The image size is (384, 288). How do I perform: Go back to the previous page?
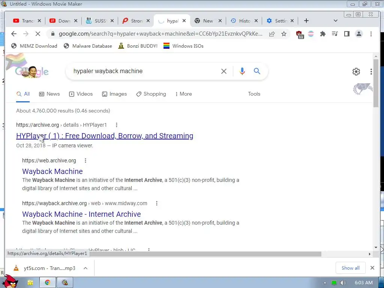14,34
